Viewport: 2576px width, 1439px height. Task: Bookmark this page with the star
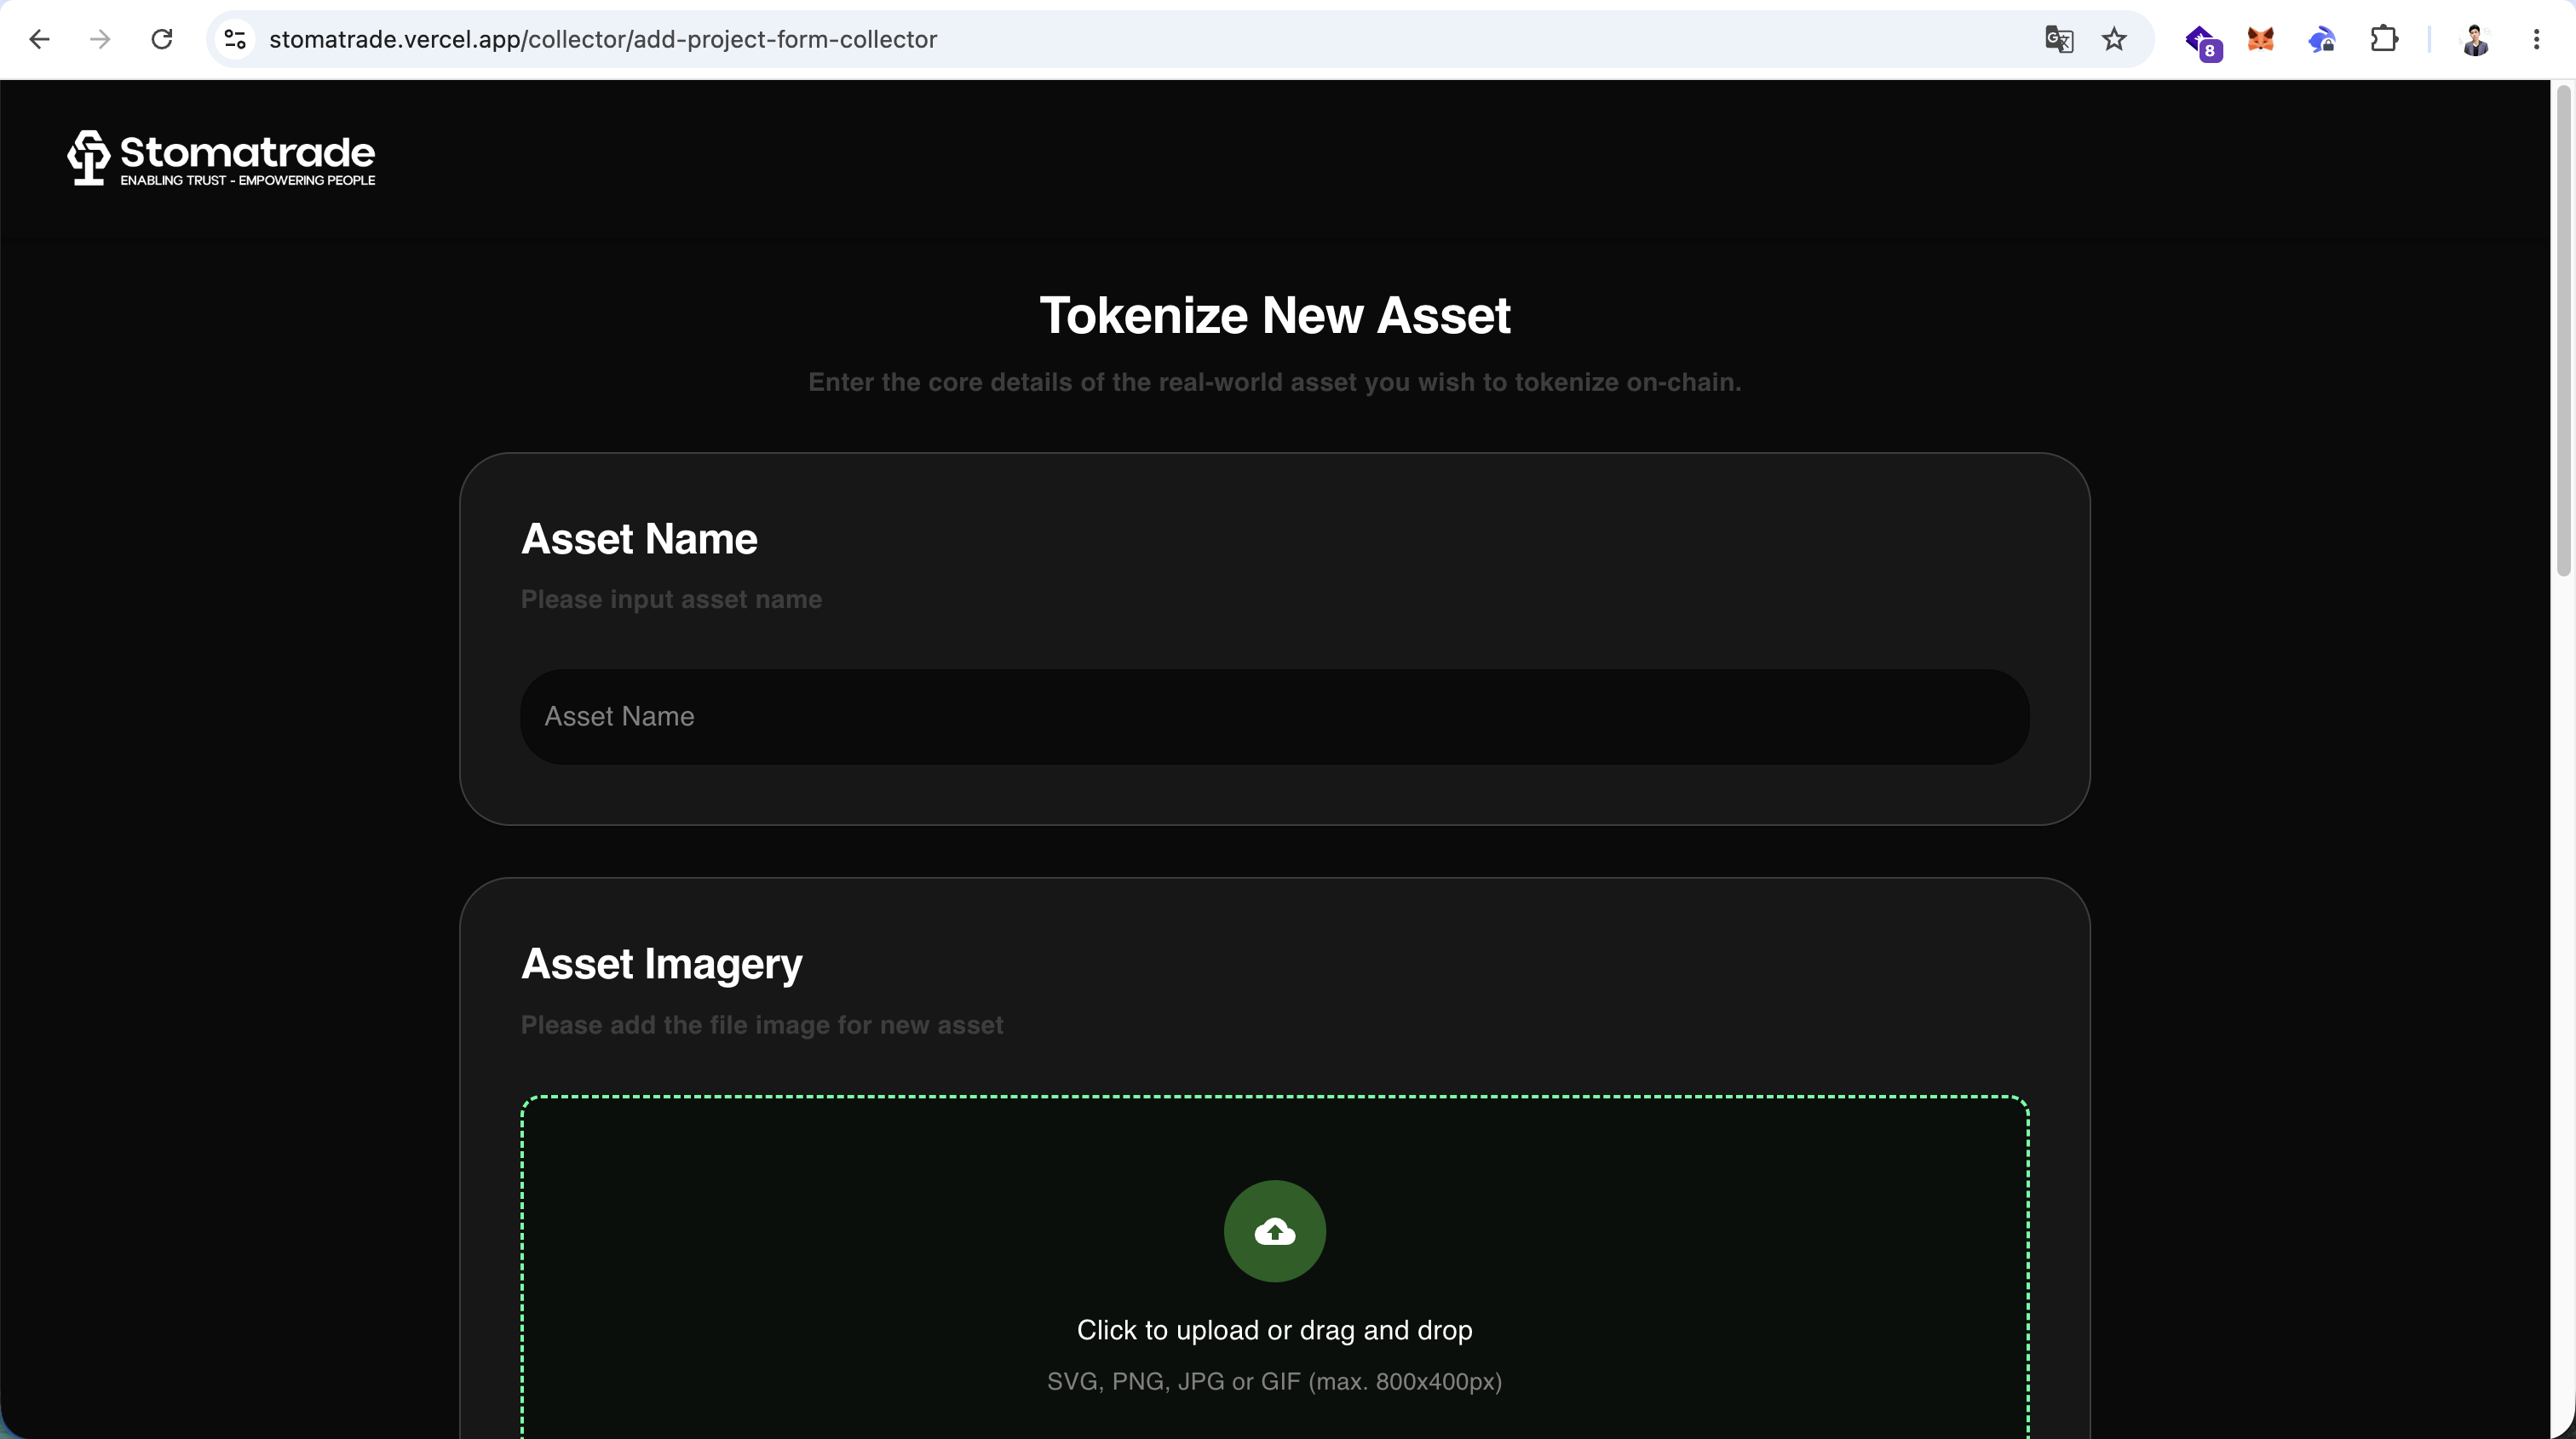click(2114, 39)
